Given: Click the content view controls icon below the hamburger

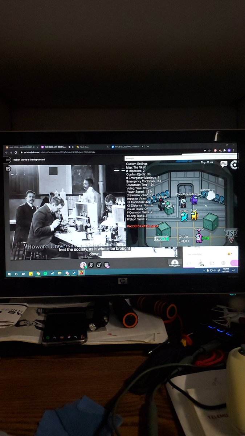Looking at the screenshot, I should 8,169.
